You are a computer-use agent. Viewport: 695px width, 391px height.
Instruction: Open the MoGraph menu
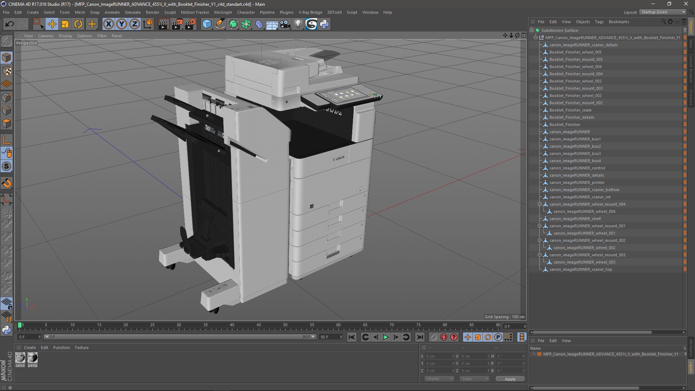[x=223, y=12]
